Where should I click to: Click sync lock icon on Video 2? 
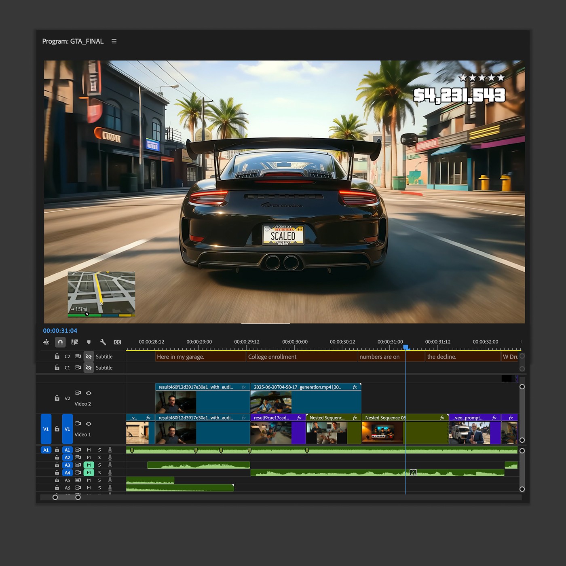point(78,393)
